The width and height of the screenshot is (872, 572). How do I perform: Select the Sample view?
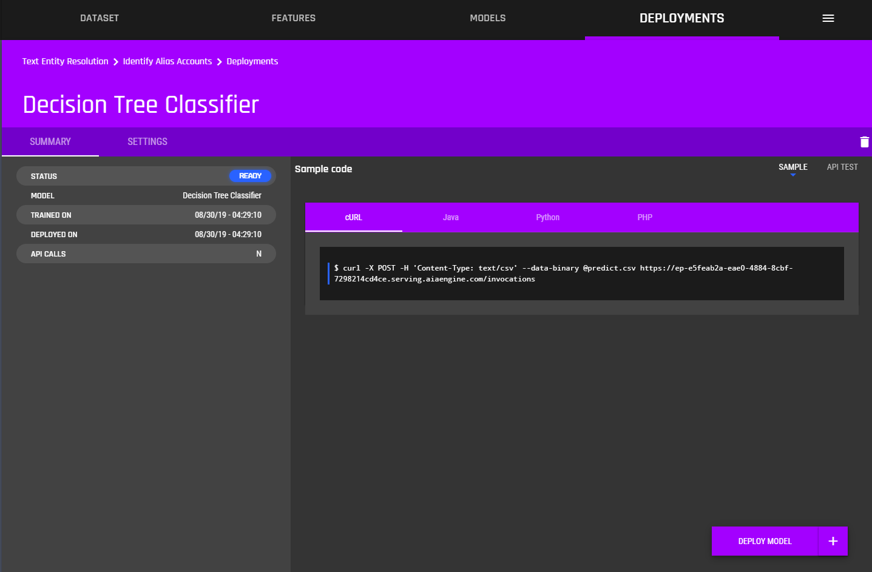(x=793, y=167)
